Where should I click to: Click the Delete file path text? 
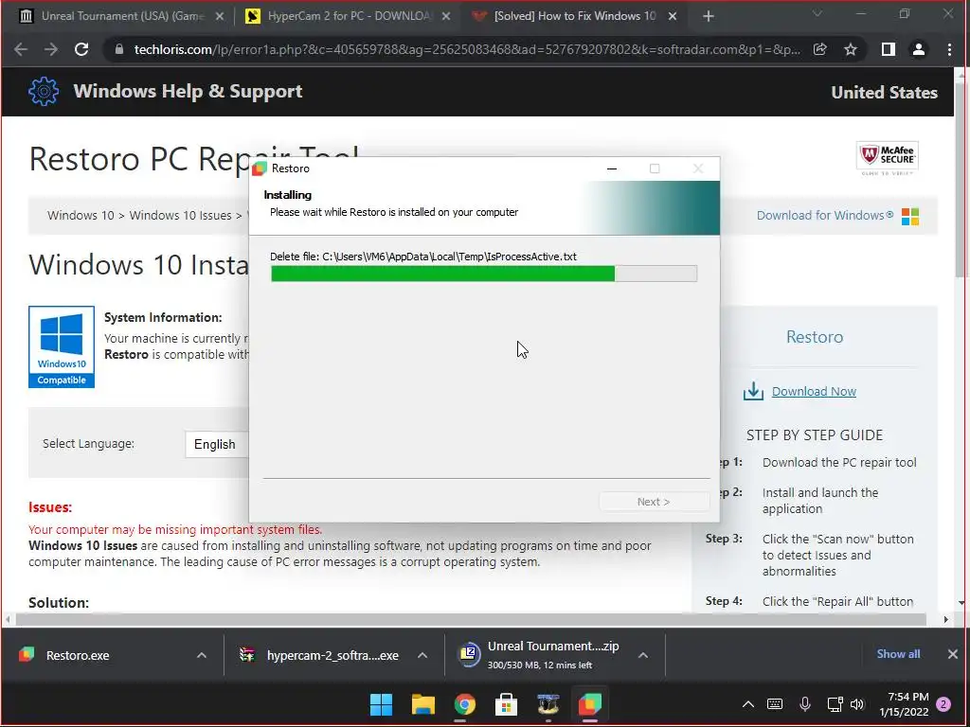click(423, 256)
